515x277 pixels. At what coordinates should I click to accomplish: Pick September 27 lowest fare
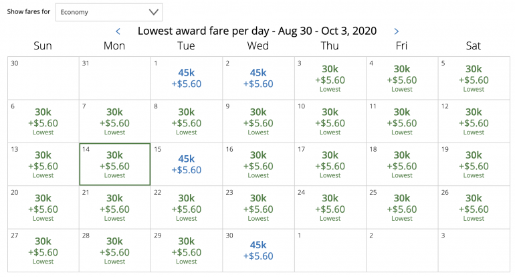coord(43,251)
